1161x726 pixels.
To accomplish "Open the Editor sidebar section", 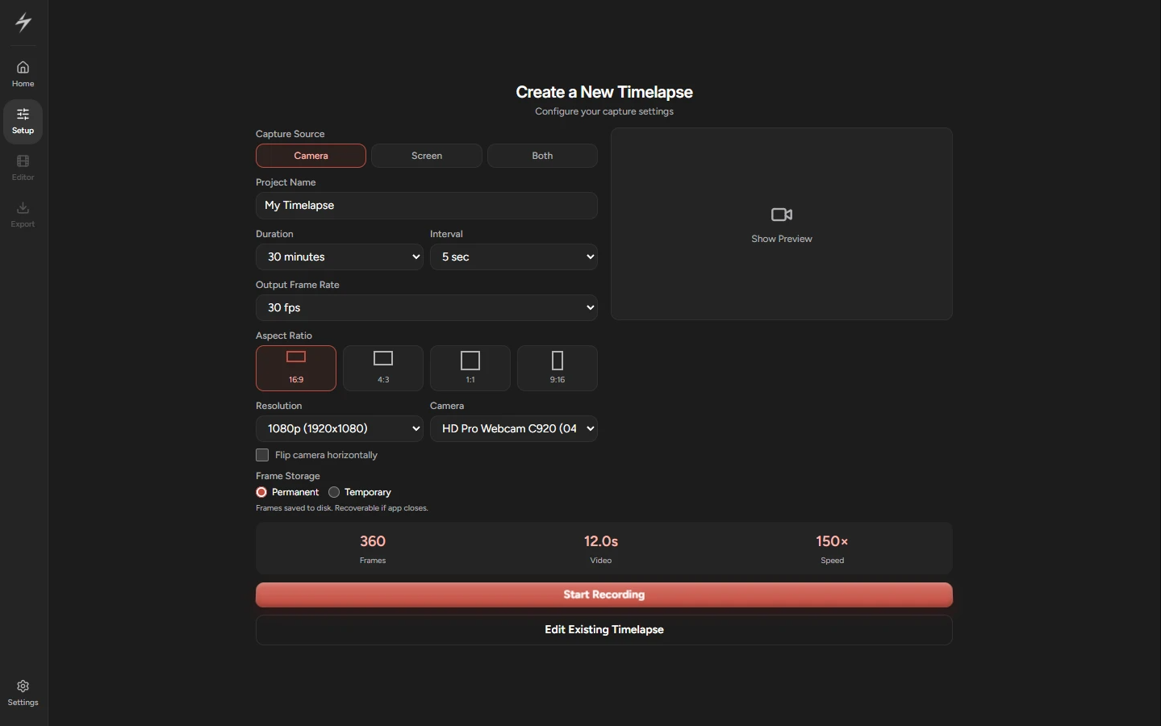I will point(23,168).
